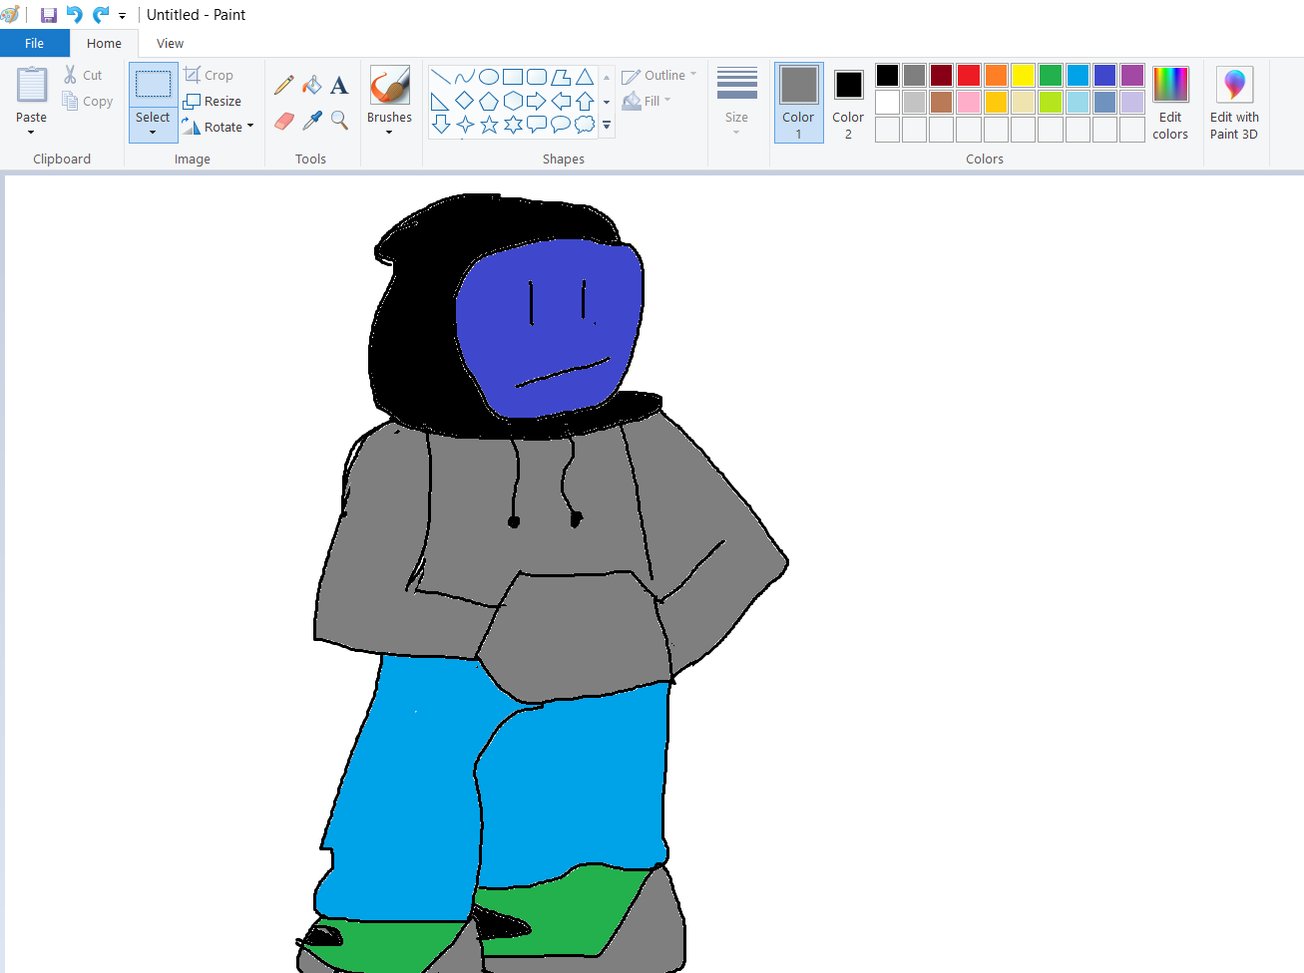Select the Color picker tool
The image size is (1304, 973).
tap(312, 120)
